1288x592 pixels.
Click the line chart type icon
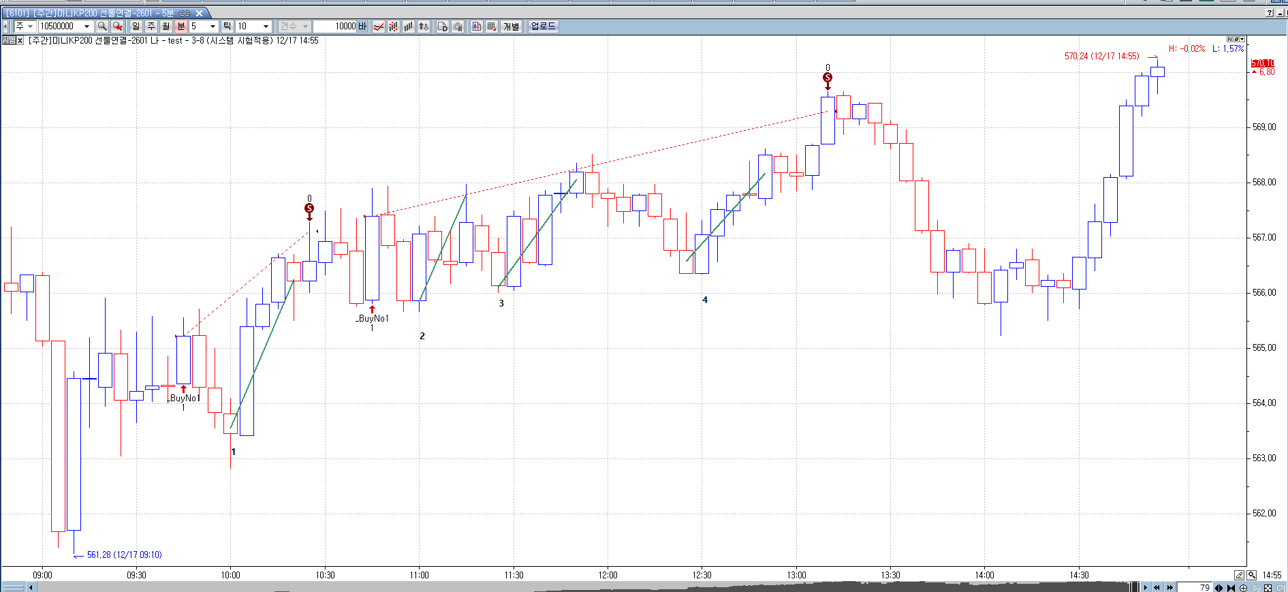379,27
